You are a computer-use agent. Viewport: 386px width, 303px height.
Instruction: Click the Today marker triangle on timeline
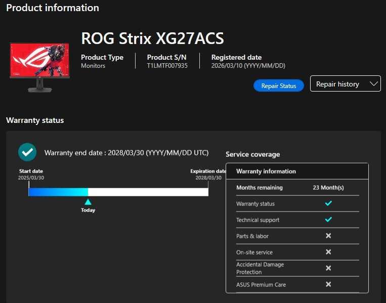[88, 202]
